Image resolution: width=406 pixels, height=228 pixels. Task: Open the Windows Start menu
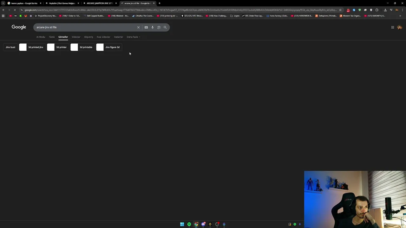pos(182,224)
